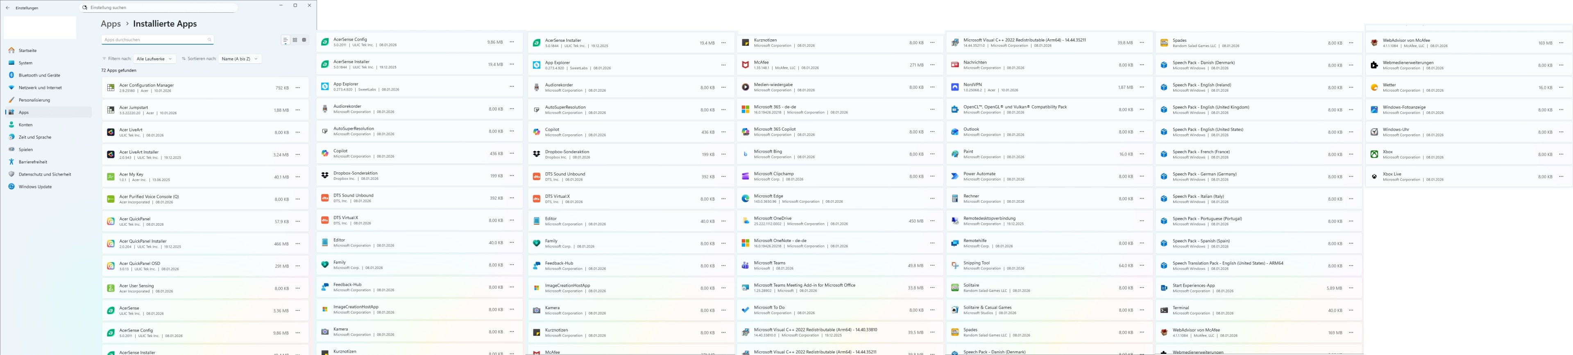Switch to the table tile view layout
This screenshot has height=355, width=1573.
pos(304,40)
